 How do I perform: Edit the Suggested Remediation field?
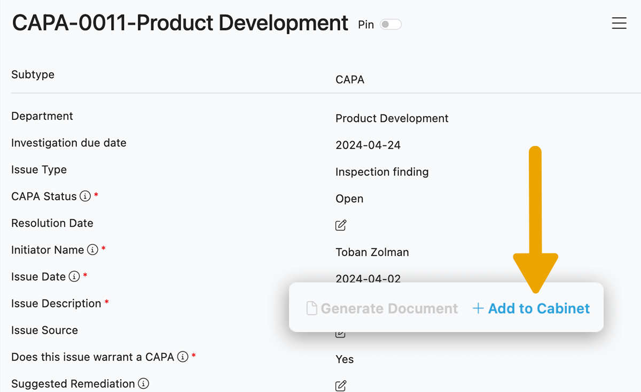[x=340, y=386]
